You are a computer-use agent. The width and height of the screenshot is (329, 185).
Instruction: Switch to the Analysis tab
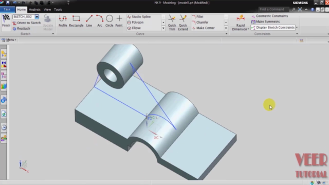point(34,9)
